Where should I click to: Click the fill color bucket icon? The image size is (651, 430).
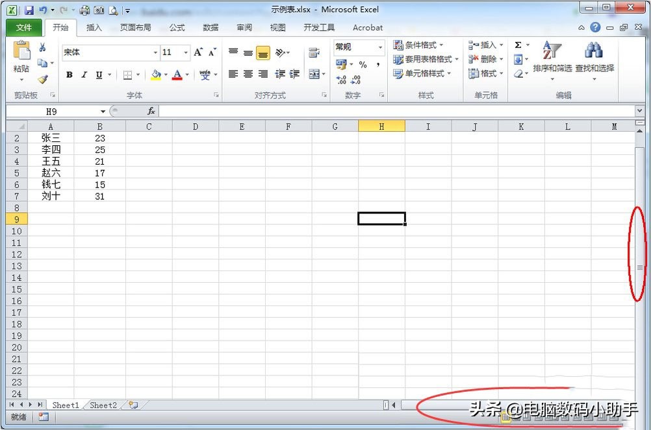tap(156, 75)
